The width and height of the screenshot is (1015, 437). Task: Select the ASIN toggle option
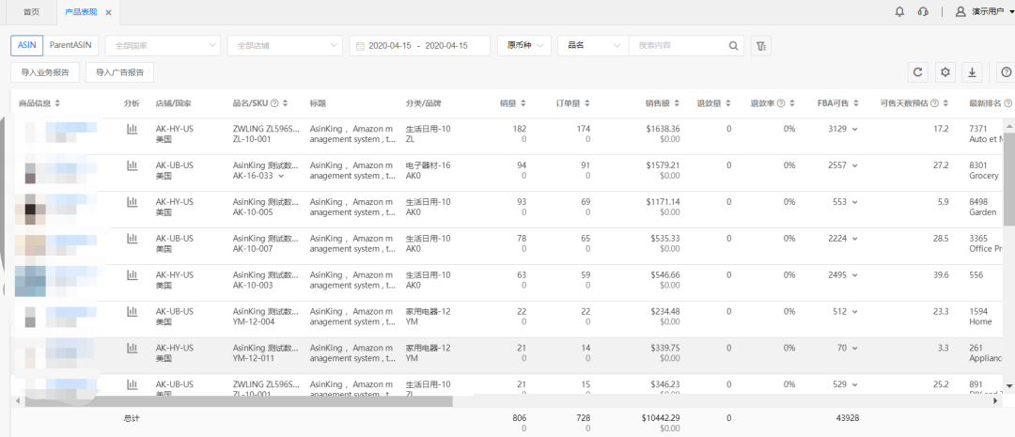27,46
